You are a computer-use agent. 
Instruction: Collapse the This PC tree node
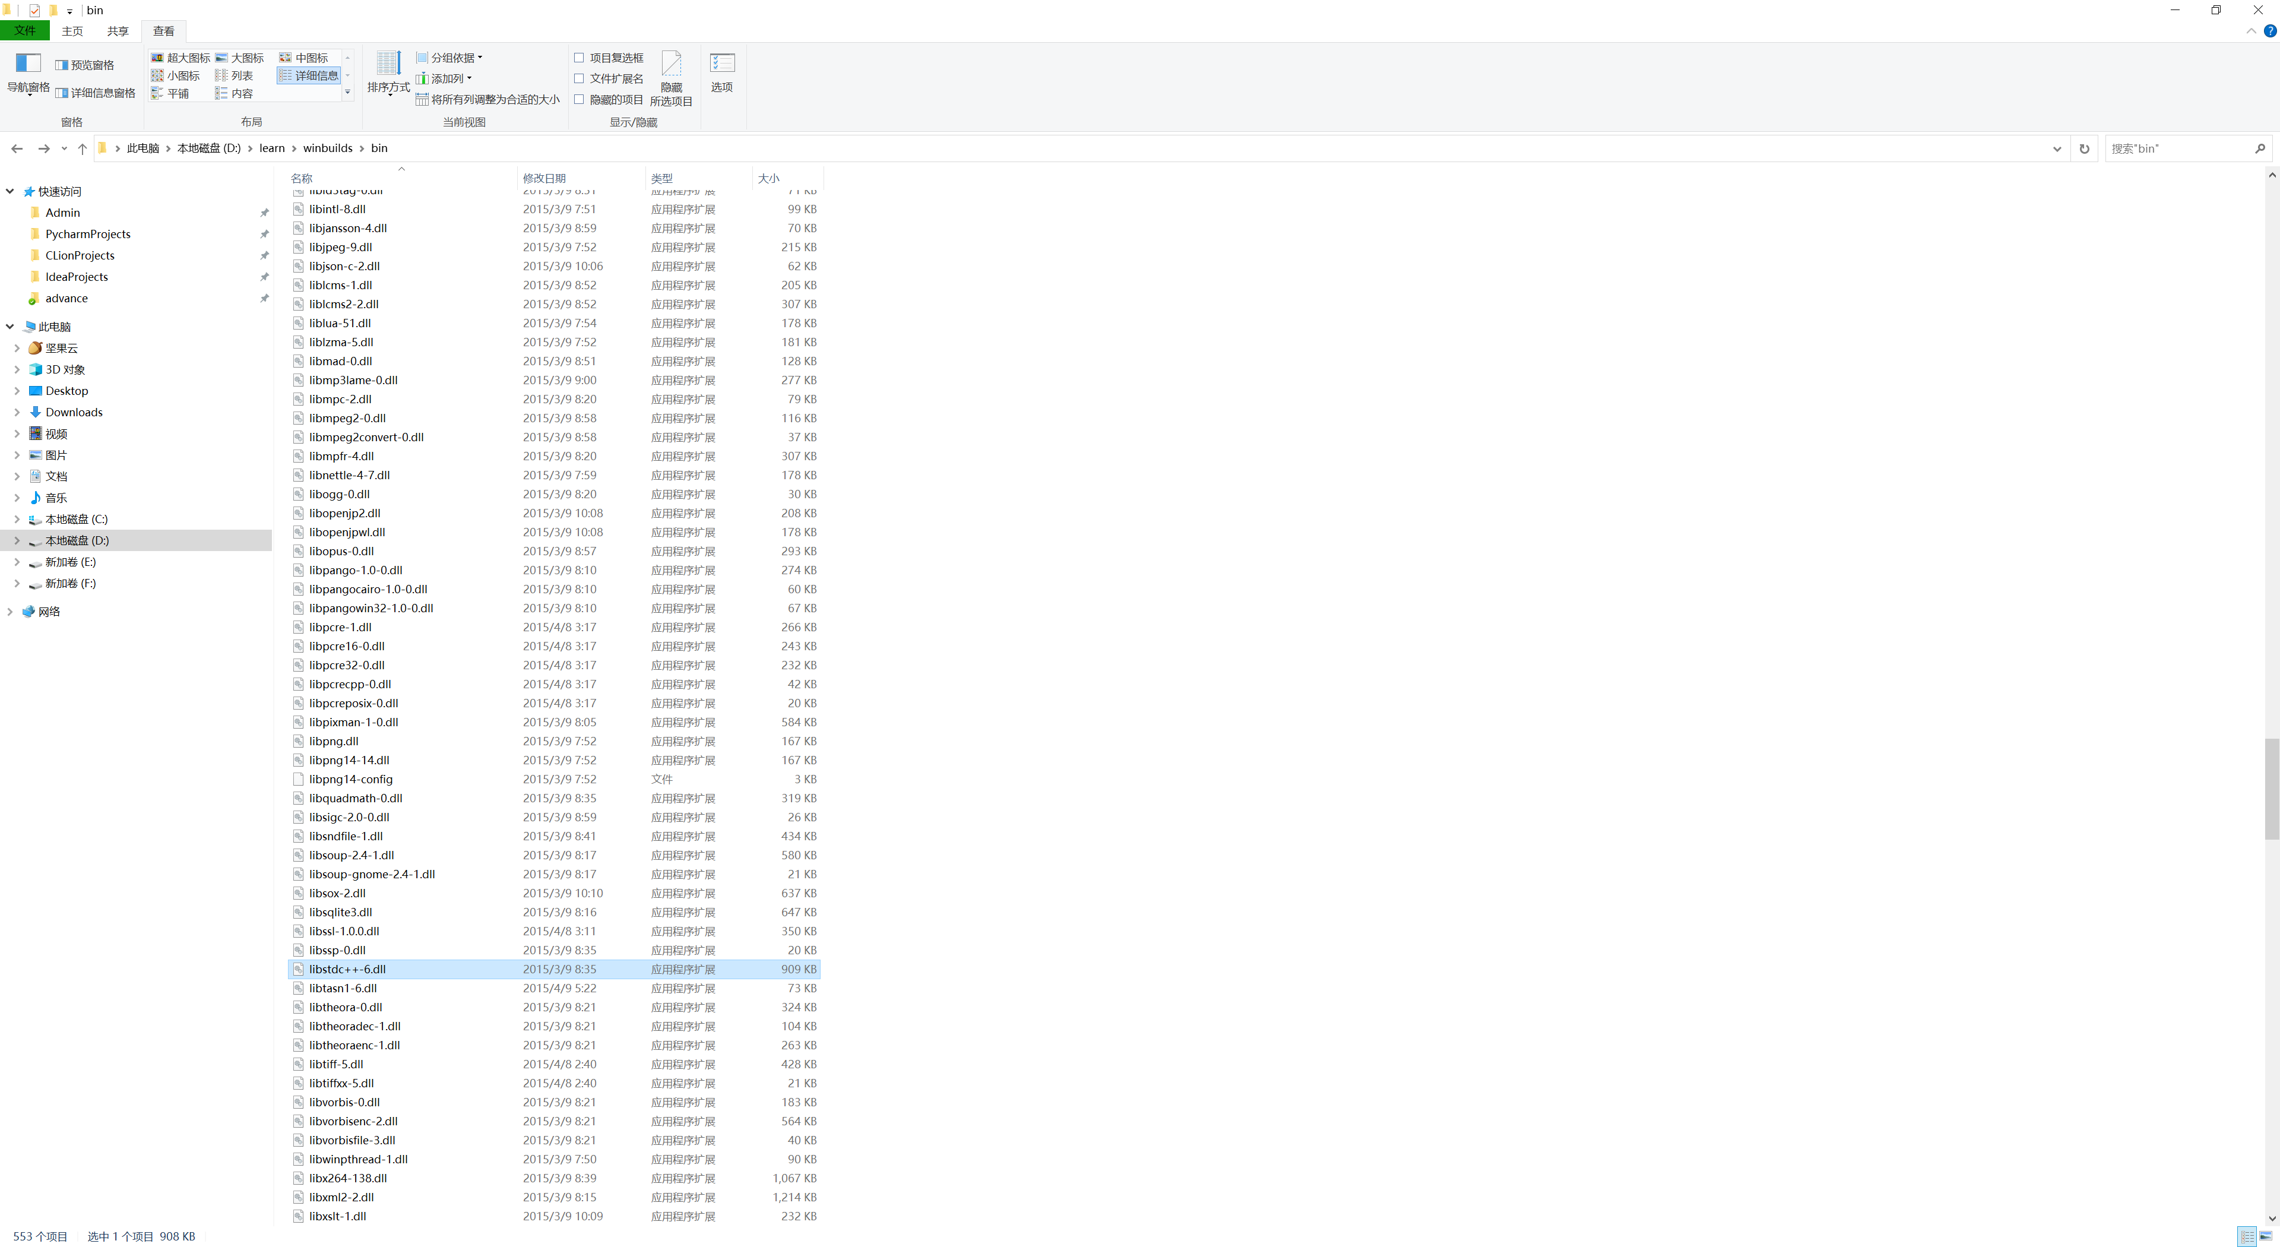tap(9, 327)
